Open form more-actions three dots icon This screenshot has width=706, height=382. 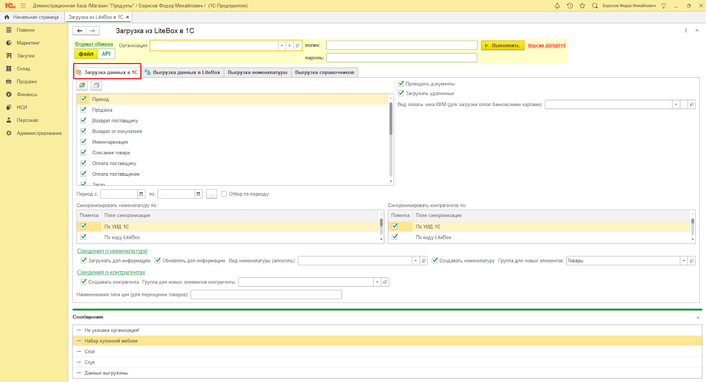click(x=686, y=30)
